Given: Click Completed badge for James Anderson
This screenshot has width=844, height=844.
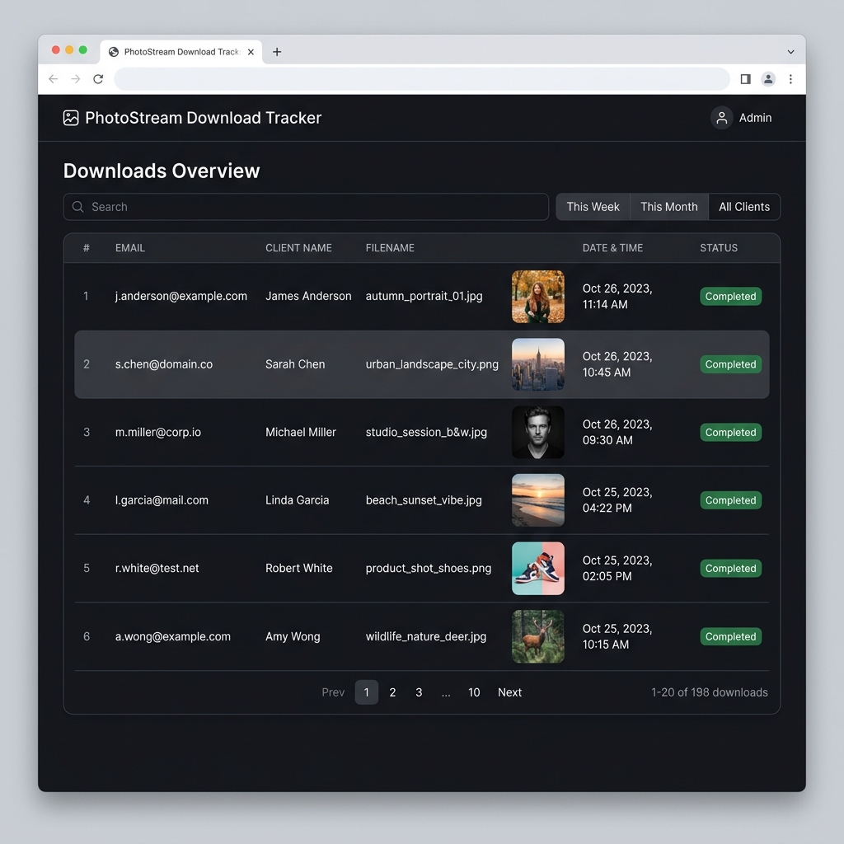Looking at the screenshot, I should (730, 297).
